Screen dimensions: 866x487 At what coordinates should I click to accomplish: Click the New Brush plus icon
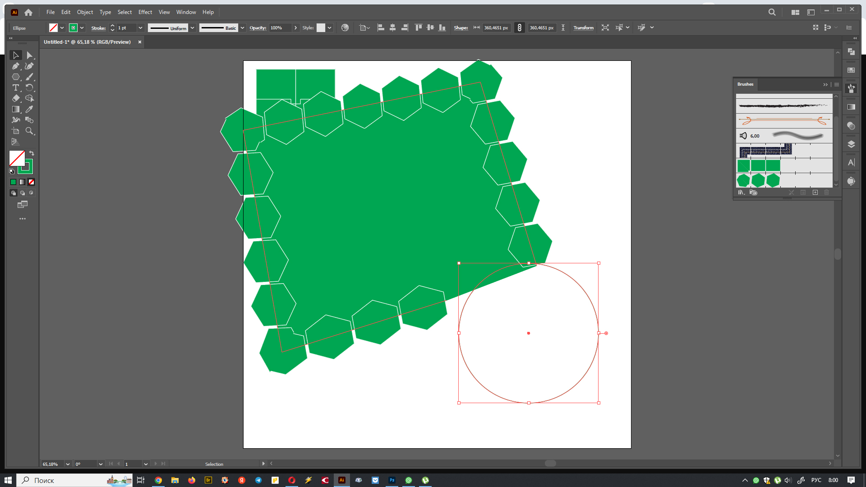(815, 193)
